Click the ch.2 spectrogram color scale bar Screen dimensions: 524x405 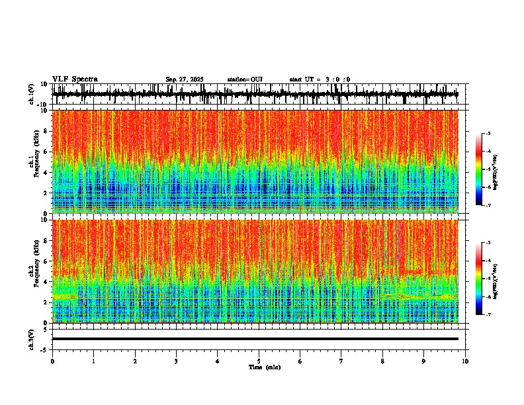(479, 279)
